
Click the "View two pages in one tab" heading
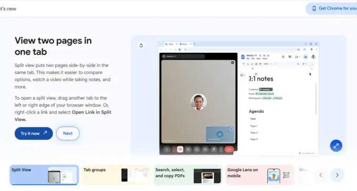[53, 46]
